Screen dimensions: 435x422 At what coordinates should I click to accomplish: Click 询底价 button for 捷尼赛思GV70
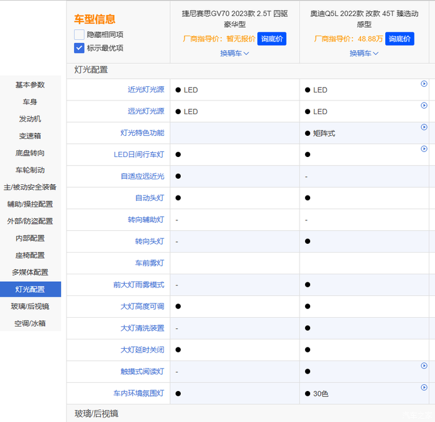point(272,38)
